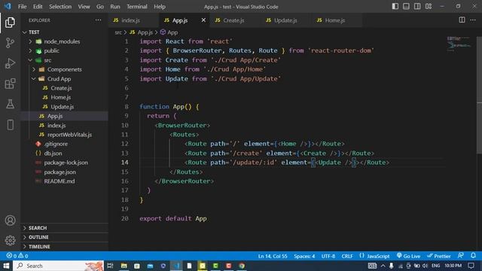Open the Extensions view

coord(10,84)
